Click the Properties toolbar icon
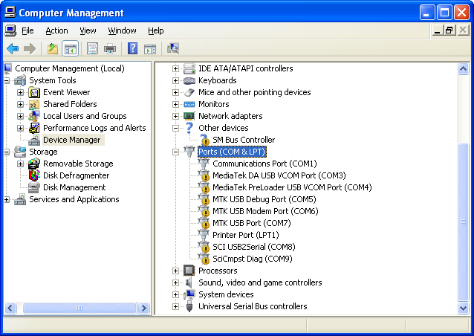This screenshot has width=474, height=336. pyautogui.click(x=92, y=49)
